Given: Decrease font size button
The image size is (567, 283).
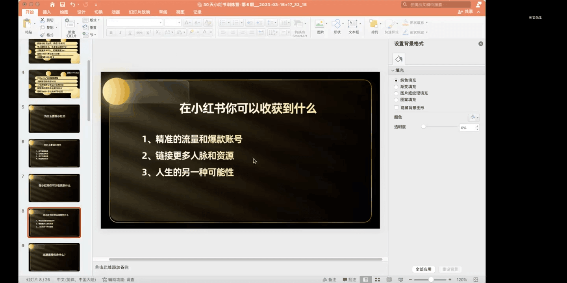Looking at the screenshot, I should click(197, 23).
